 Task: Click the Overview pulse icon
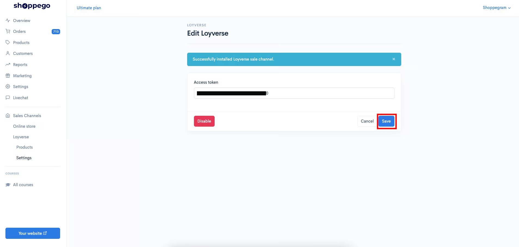(8, 20)
